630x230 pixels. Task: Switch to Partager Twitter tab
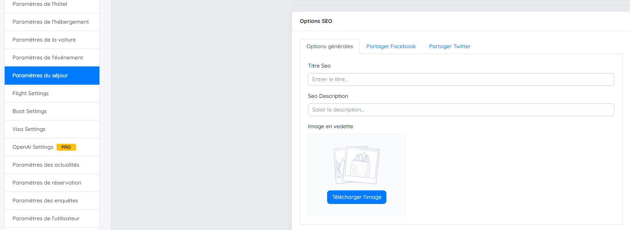point(449,47)
